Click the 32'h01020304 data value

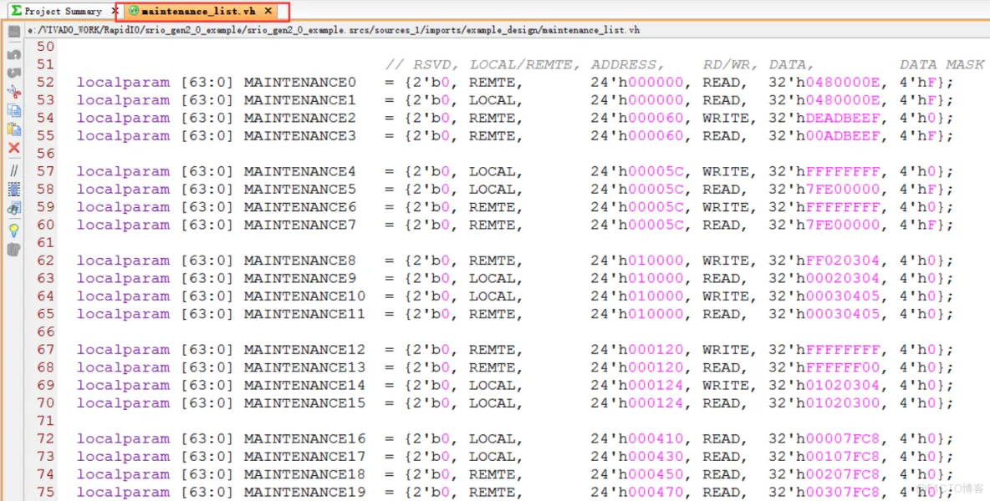(x=824, y=385)
